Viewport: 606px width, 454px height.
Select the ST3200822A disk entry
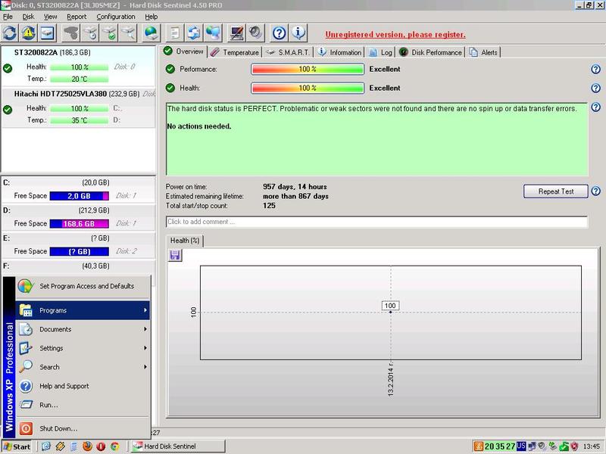pos(79,67)
